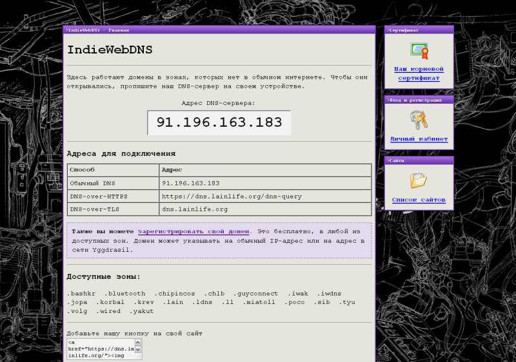Screen dimensions: 516x362
Task: Click the .korbal zone
Action: click(x=110, y=302)
